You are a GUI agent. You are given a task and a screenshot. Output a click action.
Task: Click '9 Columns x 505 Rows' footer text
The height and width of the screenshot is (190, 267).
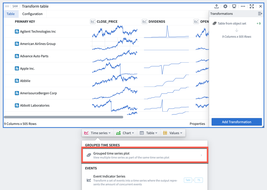tap(20, 124)
